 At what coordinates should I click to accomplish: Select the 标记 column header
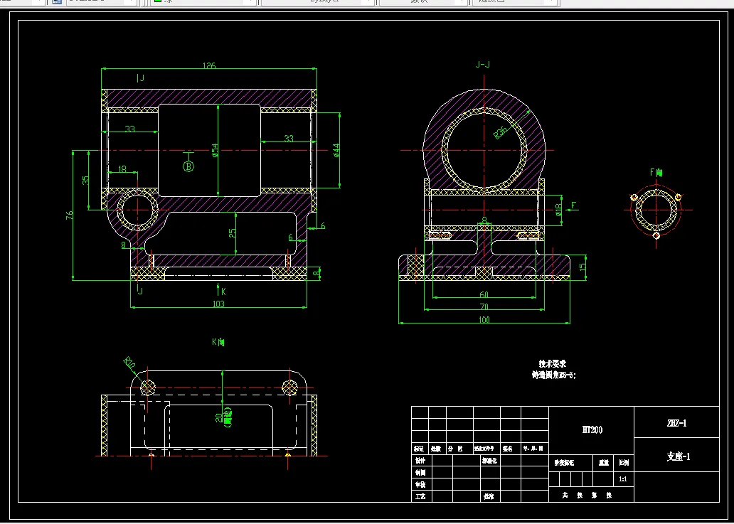coord(418,448)
